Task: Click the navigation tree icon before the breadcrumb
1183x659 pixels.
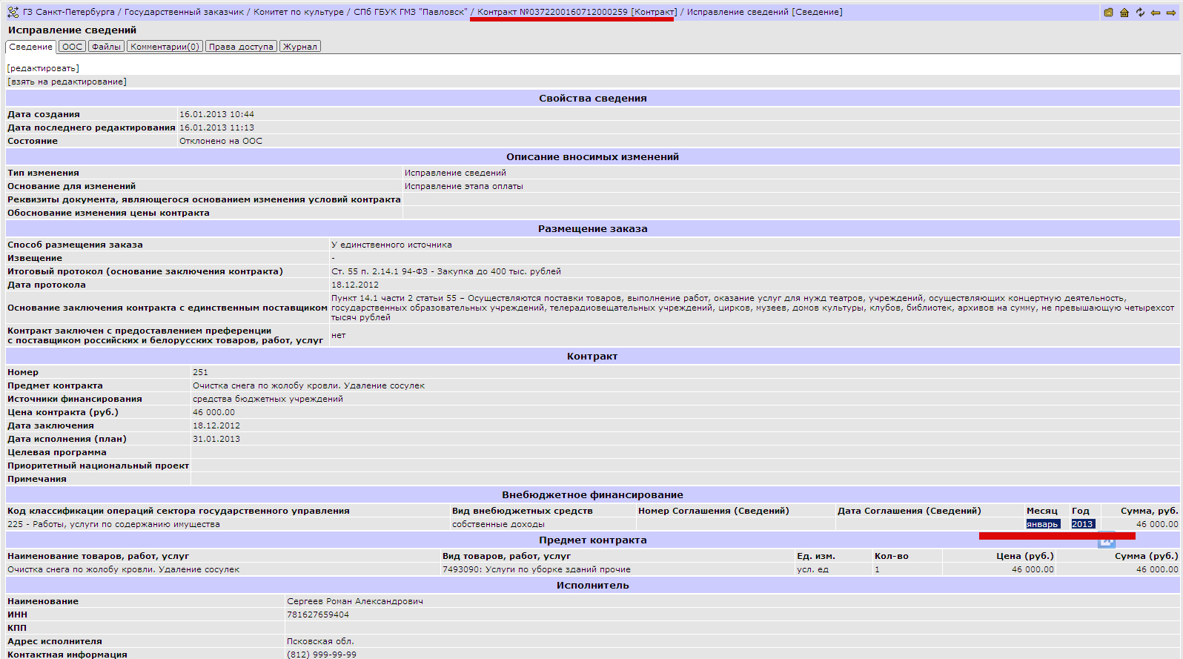Action: [13, 12]
